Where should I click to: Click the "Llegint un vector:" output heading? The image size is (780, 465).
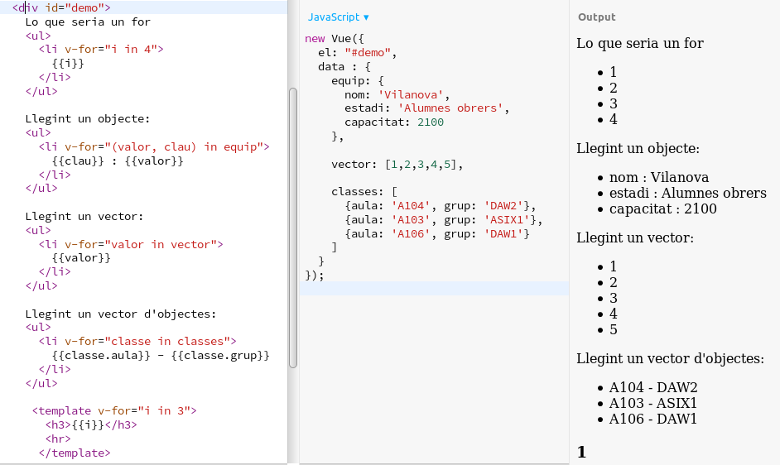point(634,238)
